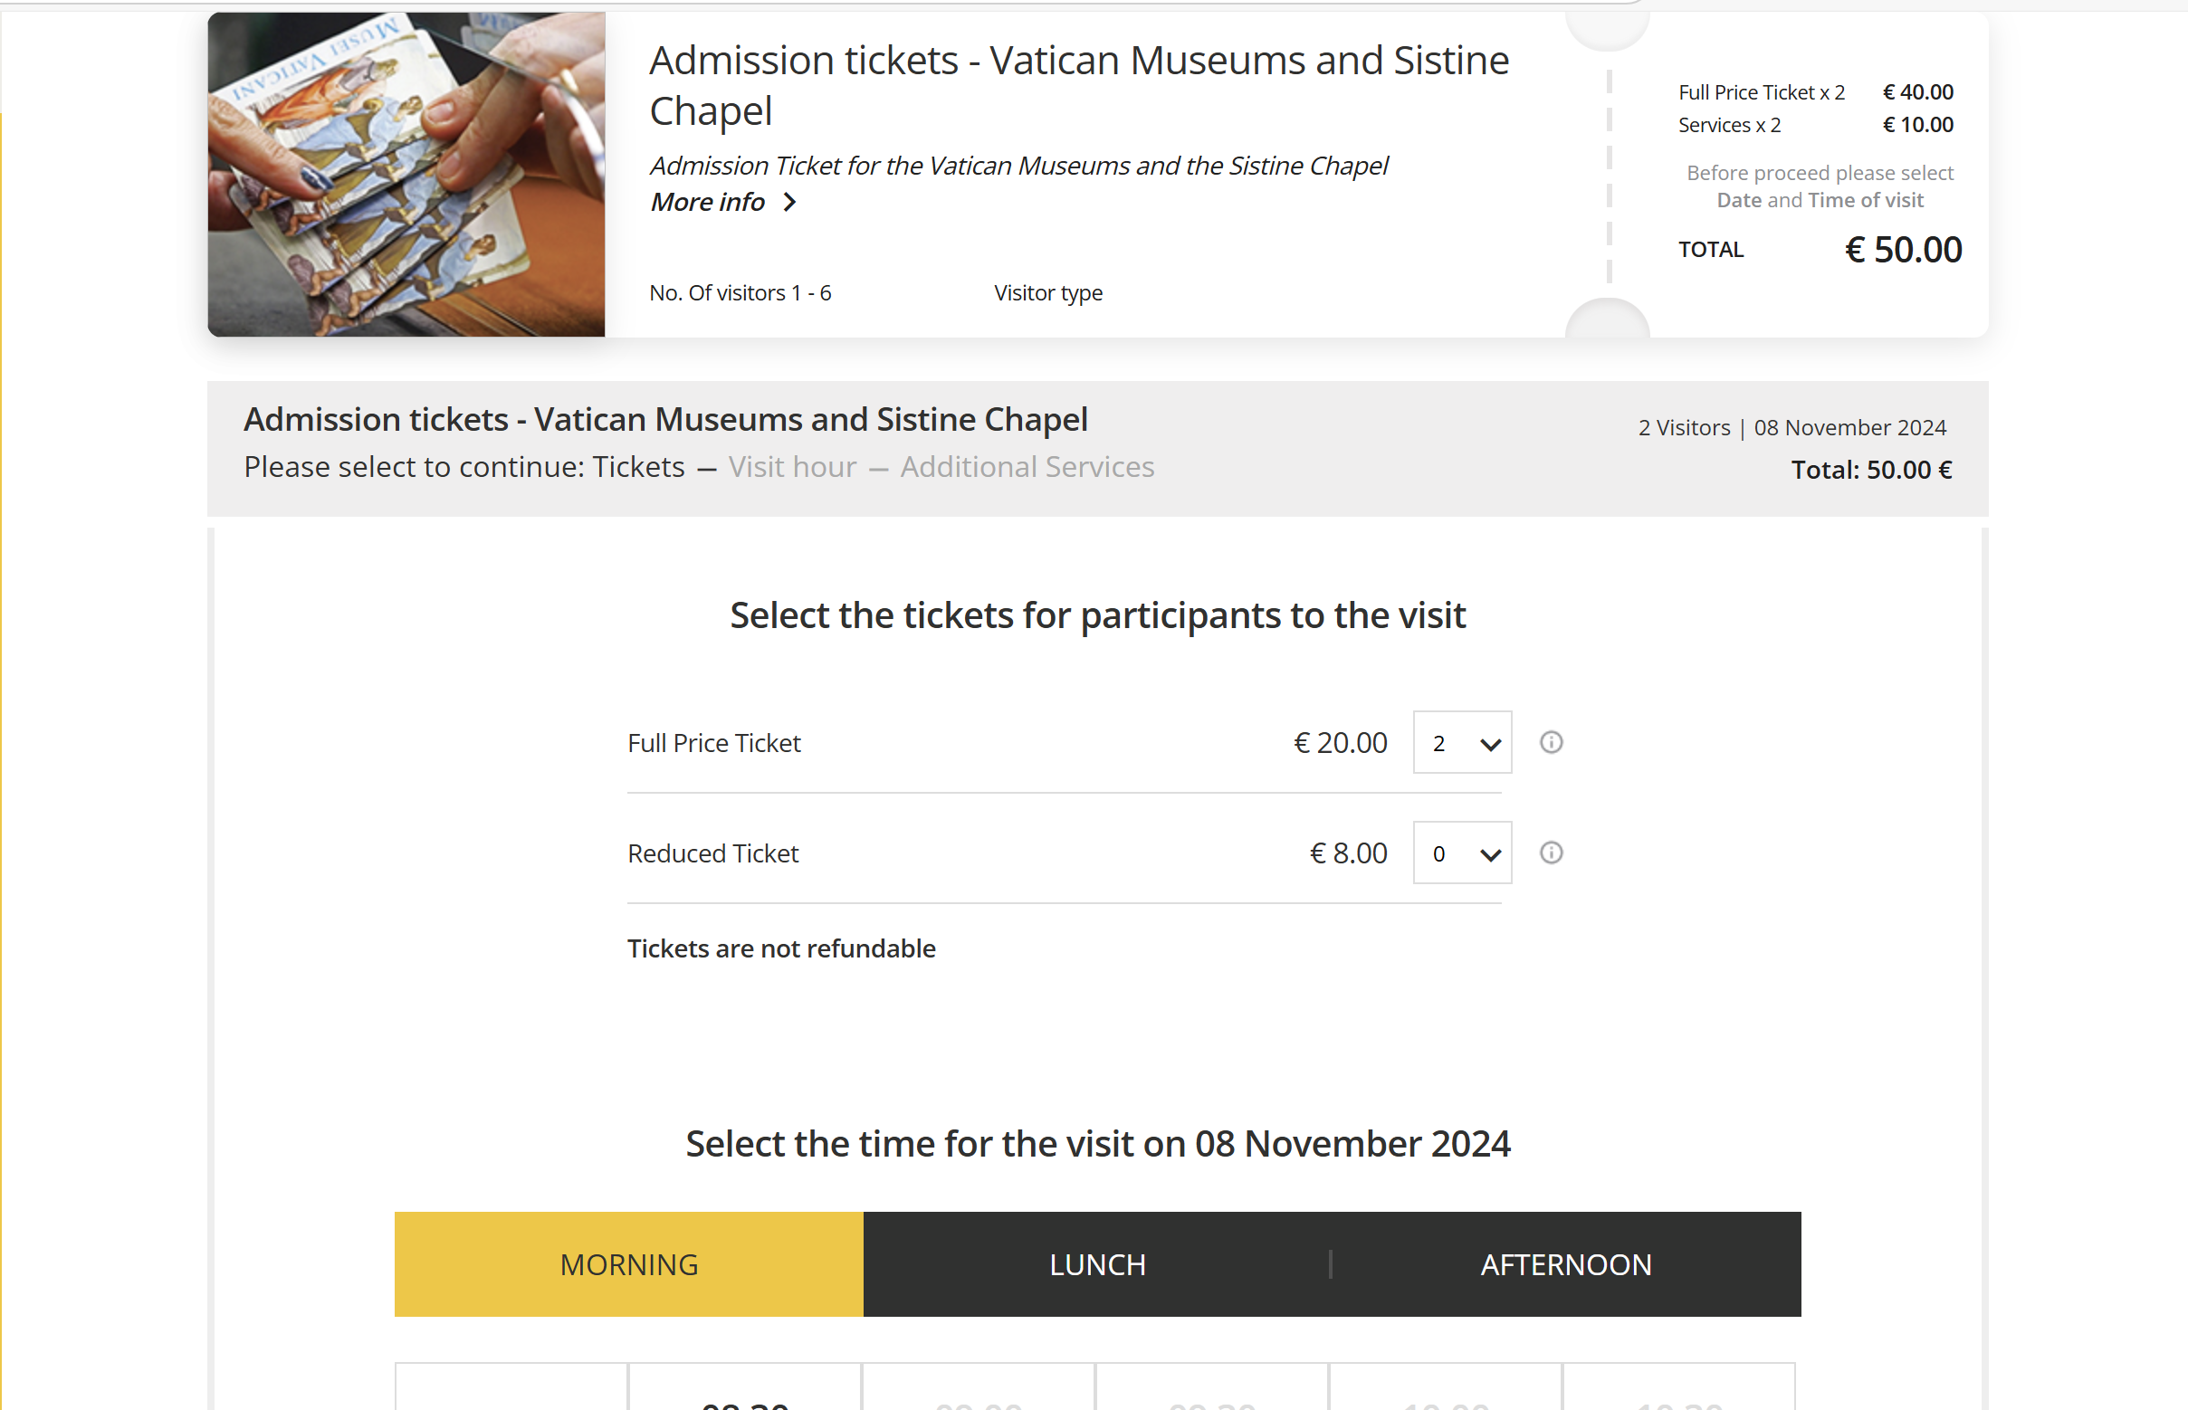Switch to the AFTERNOON time tab
This screenshot has width=2188, height=1410.
(x=1566, y=1264)
